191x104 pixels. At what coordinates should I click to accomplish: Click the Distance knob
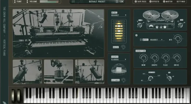click(x=123, y=80)
